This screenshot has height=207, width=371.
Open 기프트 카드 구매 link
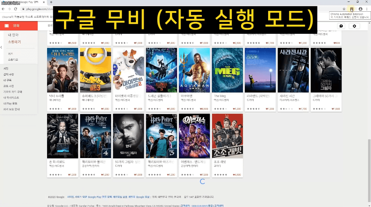pos(12,92)
